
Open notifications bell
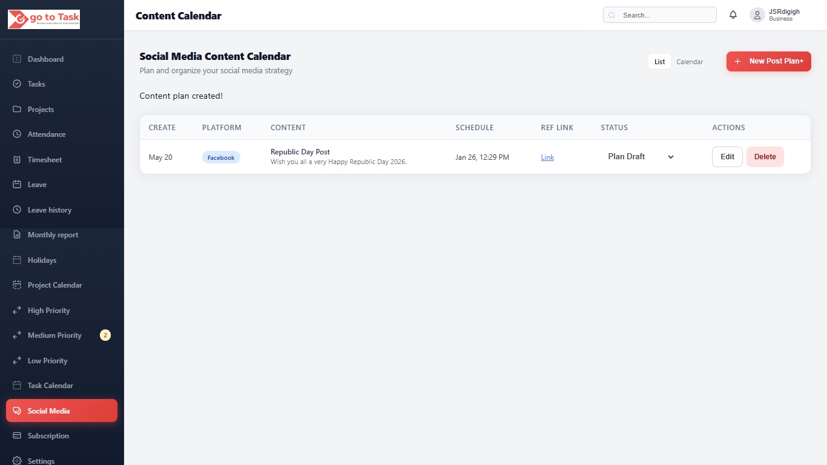point(733,15)
